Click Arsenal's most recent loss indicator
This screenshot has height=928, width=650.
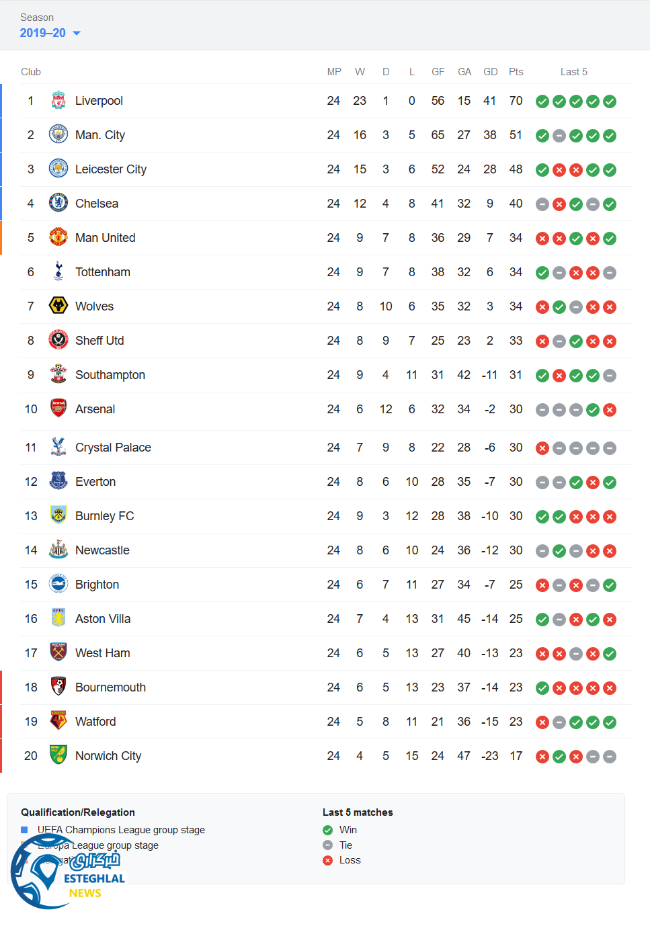[610, 410]
